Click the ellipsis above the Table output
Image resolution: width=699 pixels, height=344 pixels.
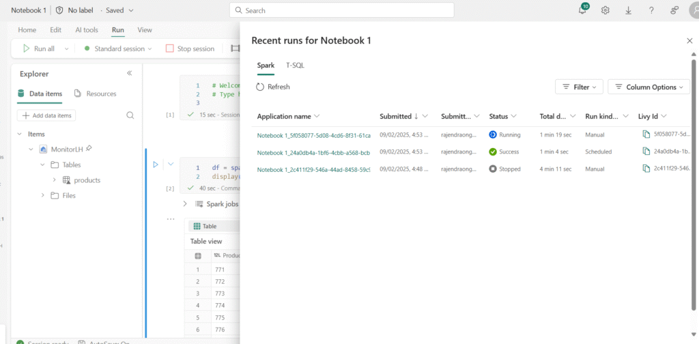point(170,219)
